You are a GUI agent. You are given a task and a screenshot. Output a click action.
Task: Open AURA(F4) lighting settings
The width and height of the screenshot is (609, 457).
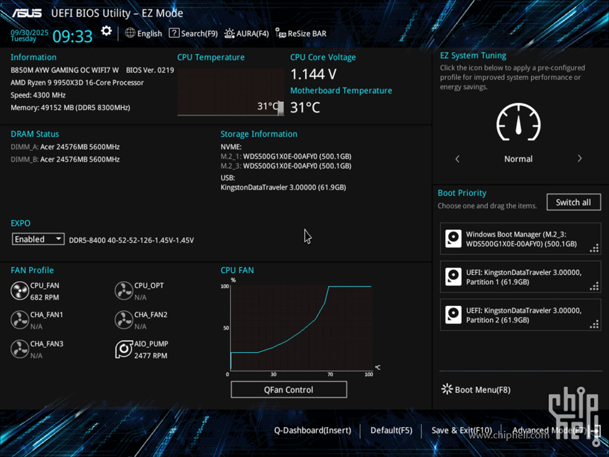247,34
